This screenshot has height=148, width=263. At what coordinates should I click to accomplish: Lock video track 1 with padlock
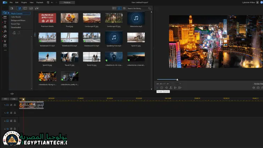tap(15, 105)
